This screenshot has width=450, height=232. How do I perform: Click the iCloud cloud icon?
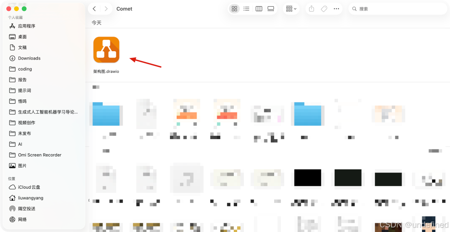(12, 187)
